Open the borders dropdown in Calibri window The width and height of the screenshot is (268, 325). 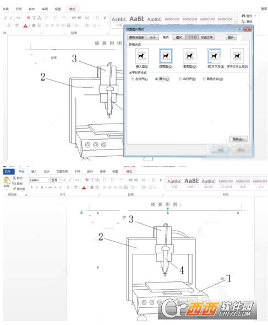pos(155,188)
